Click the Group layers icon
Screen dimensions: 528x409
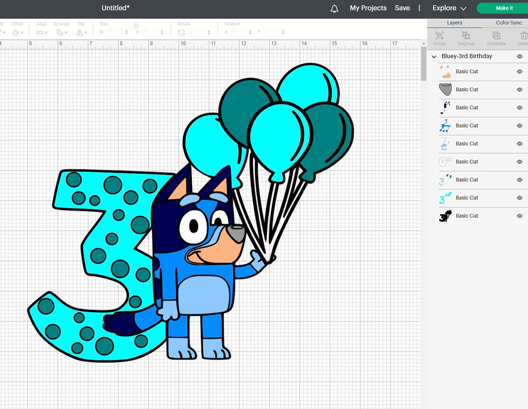click(x=439, y=36)
